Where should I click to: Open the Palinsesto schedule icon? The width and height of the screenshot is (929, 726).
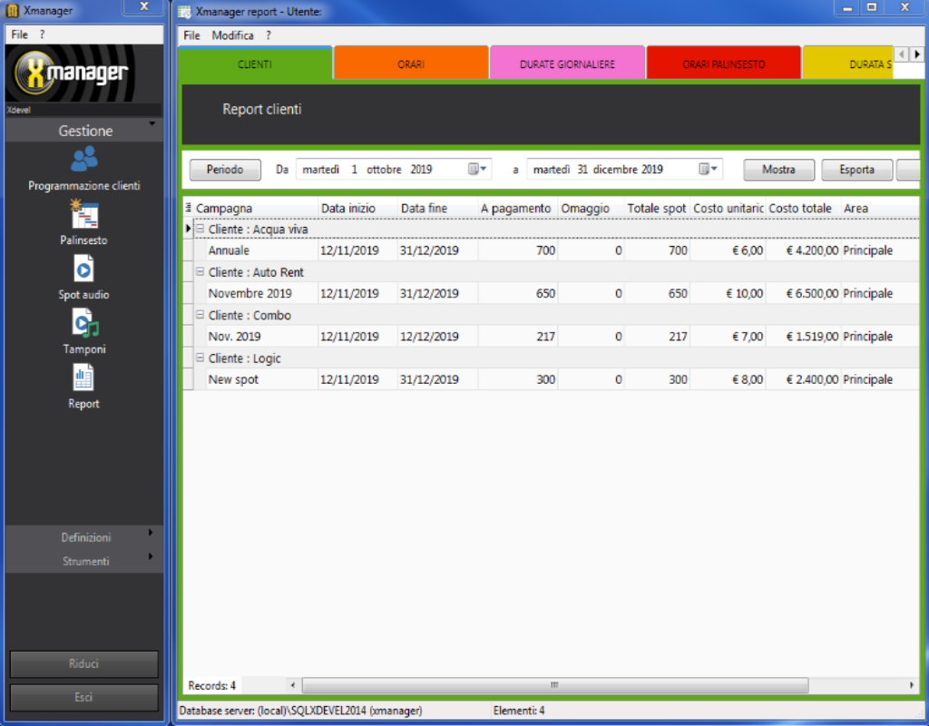point(83,216)
